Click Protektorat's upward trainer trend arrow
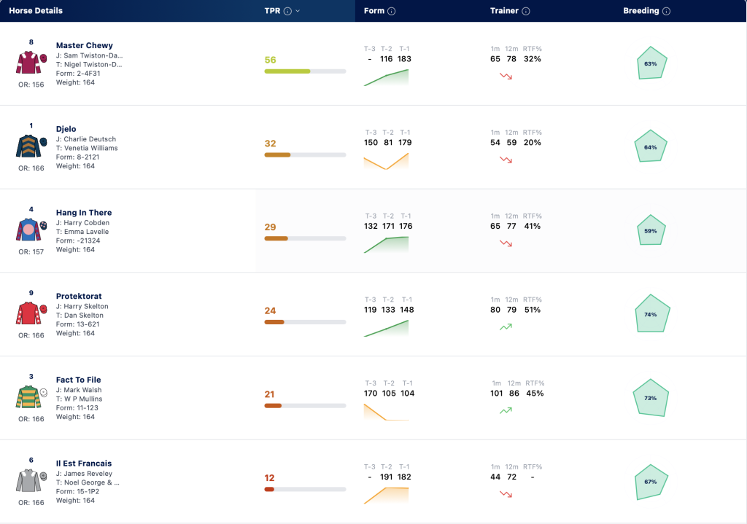This screenshot has height=524, width=747. point(506,327)
